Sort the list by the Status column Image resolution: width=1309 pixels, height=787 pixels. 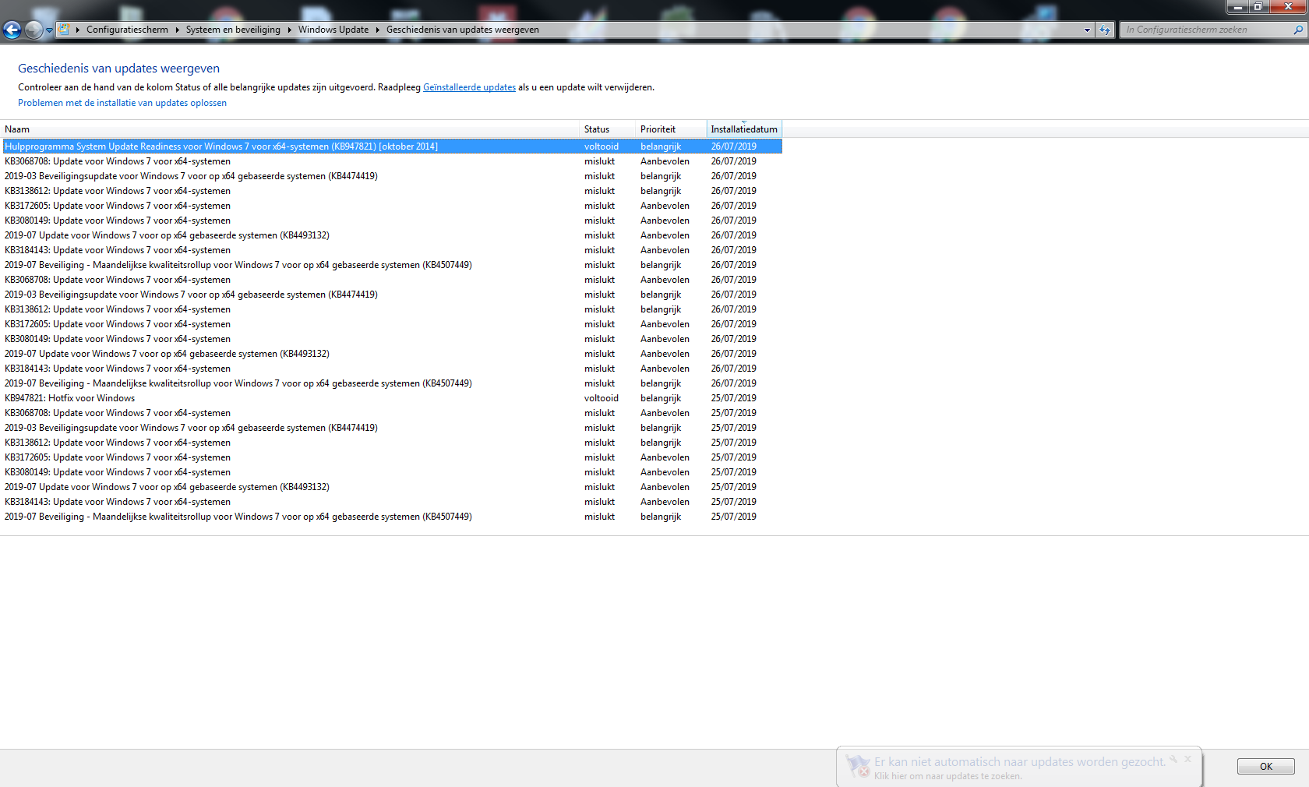click(x=608, y=129)
